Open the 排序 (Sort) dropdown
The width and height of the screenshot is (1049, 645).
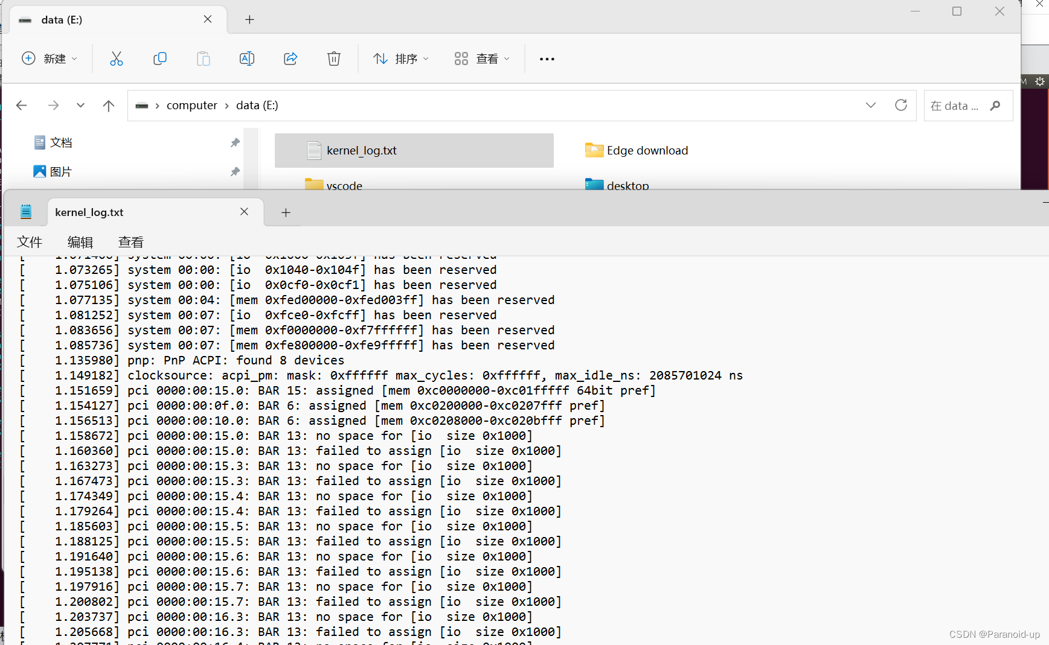(x=401, y=59)
